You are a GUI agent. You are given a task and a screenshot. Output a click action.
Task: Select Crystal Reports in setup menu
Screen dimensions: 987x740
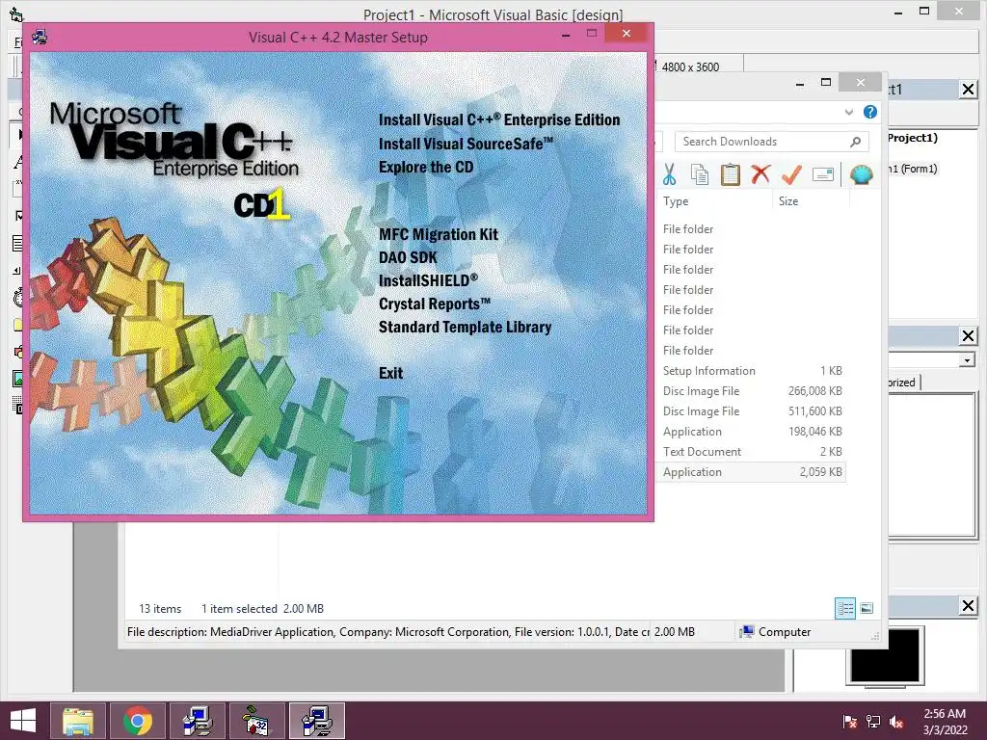pyautogui.click(x=435, y=304)
